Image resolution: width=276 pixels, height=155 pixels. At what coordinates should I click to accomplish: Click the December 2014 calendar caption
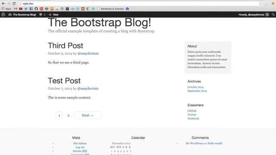pyautogui.click(x=121, y=143)
